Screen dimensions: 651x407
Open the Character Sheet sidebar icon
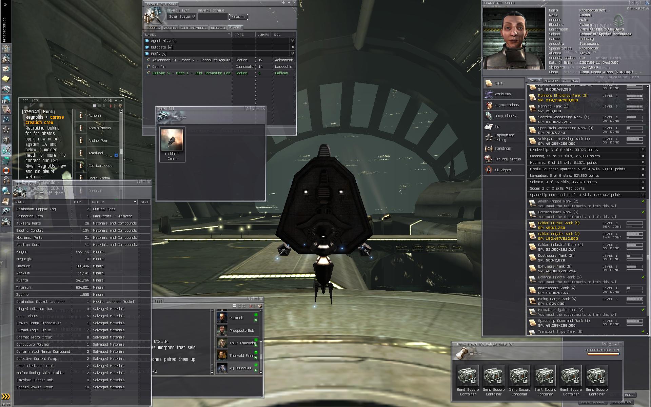pos(6,49)
